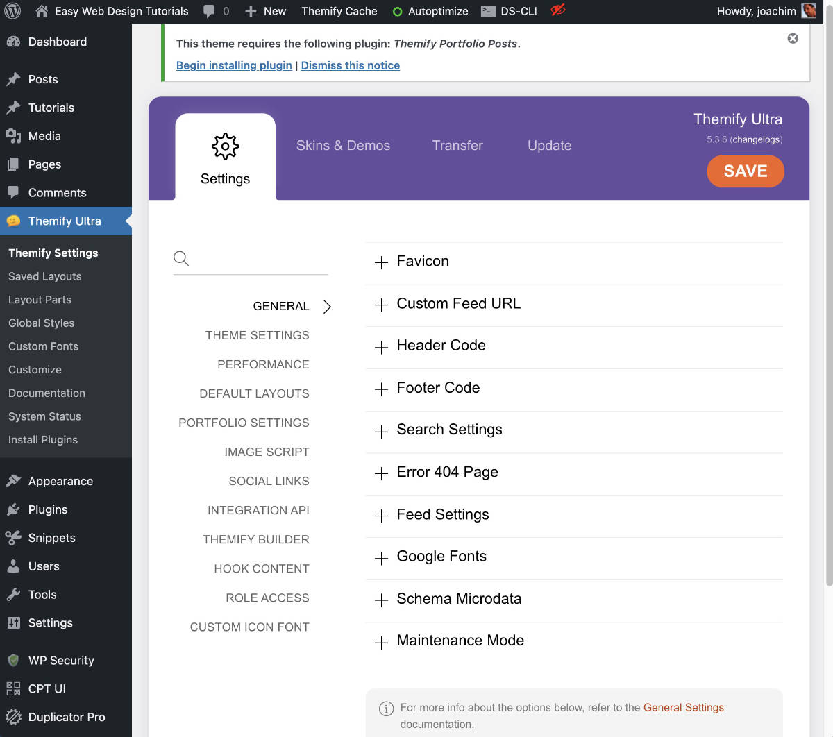
Task: Open the THEMIFY BUILDER category
Action: 256,539
